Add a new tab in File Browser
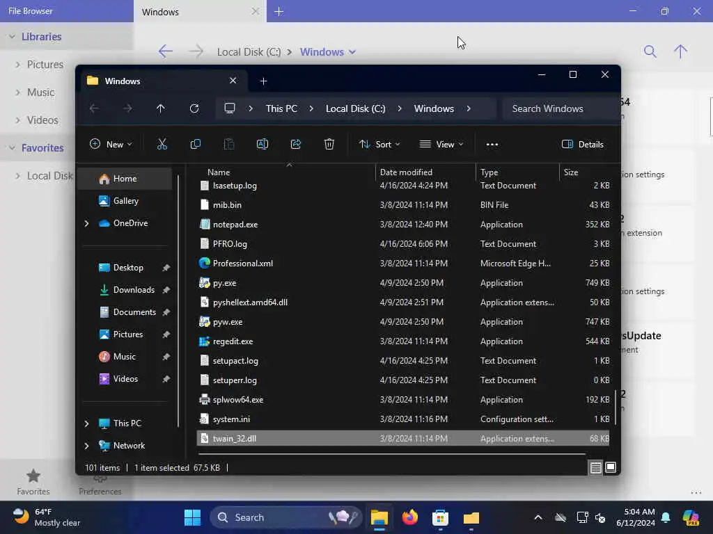This screenshot has height=534, width=713. click(x=279, y=12)
